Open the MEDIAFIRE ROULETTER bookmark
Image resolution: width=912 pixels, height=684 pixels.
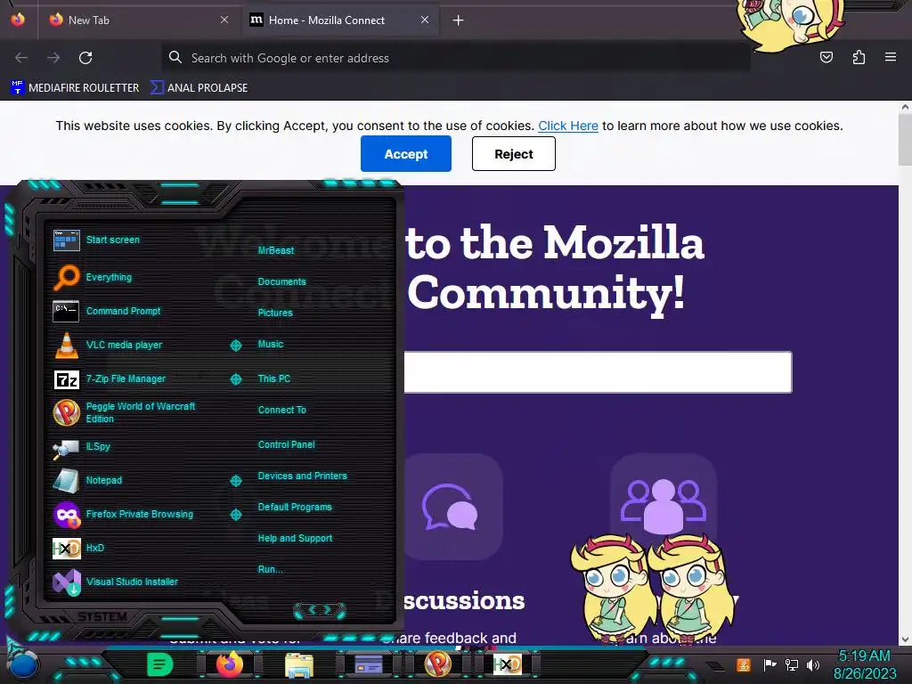point(75,88)
